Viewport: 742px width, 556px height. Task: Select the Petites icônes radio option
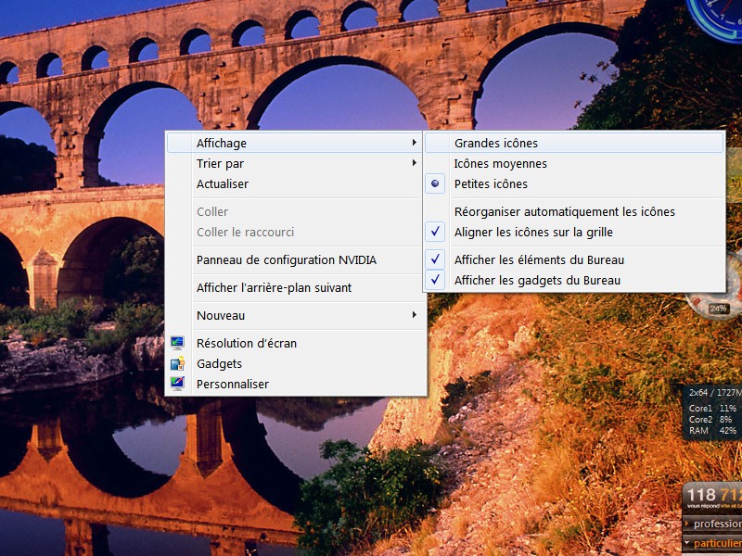491,183
